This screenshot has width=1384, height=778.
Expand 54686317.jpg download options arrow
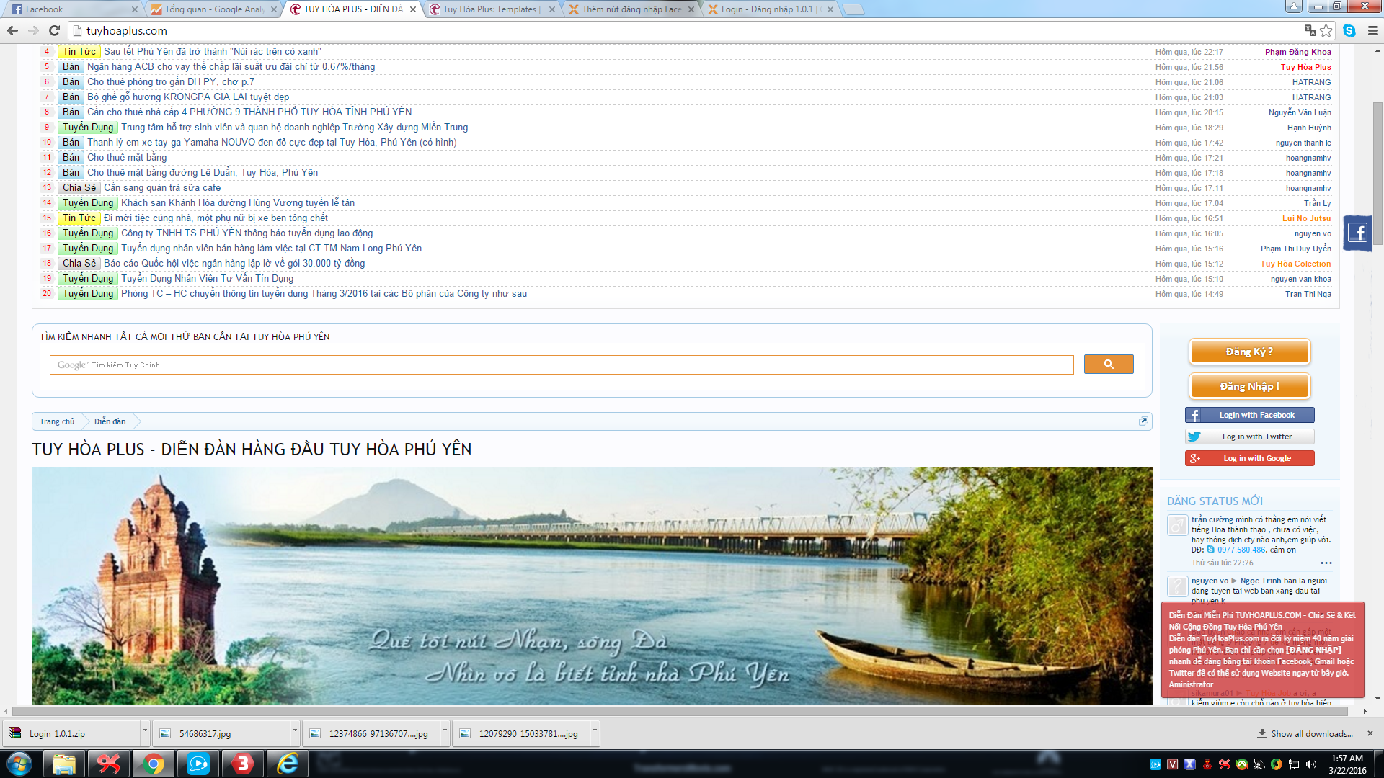point(295,732)
